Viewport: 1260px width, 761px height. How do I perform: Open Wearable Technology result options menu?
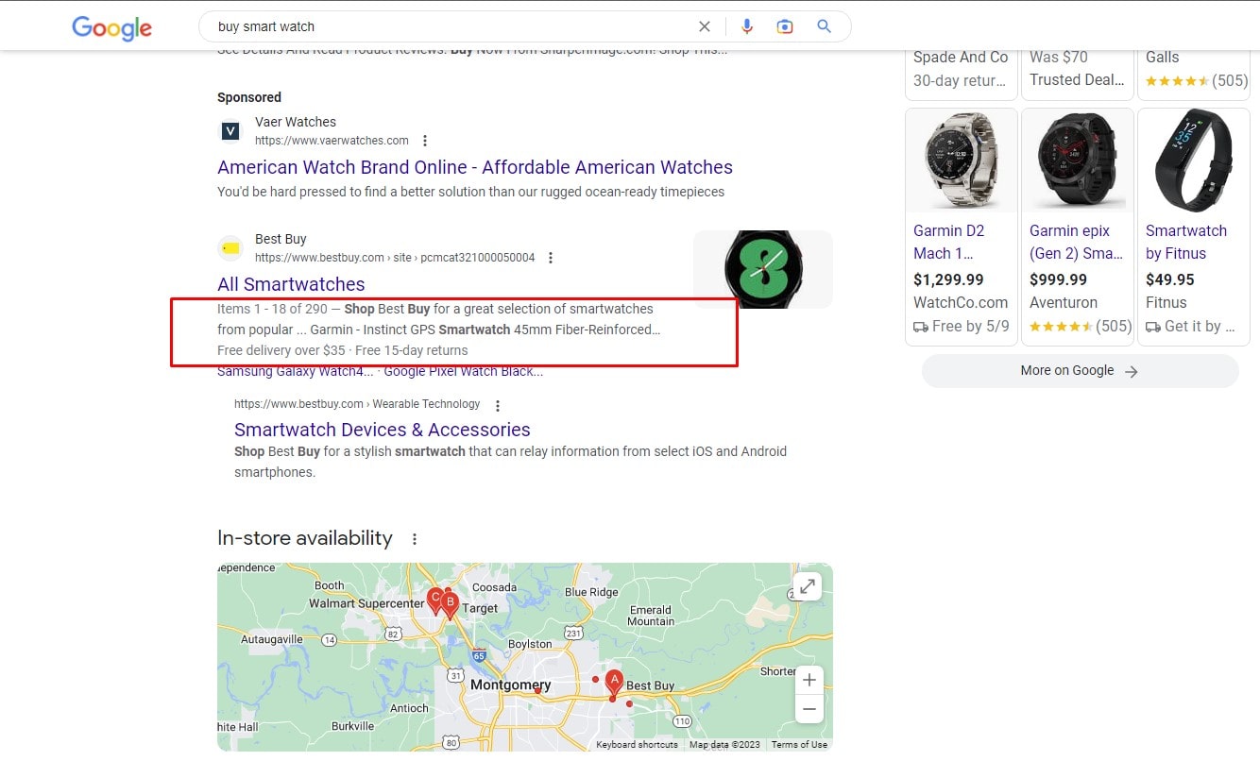pyautogui.click(x=498, y=405)
